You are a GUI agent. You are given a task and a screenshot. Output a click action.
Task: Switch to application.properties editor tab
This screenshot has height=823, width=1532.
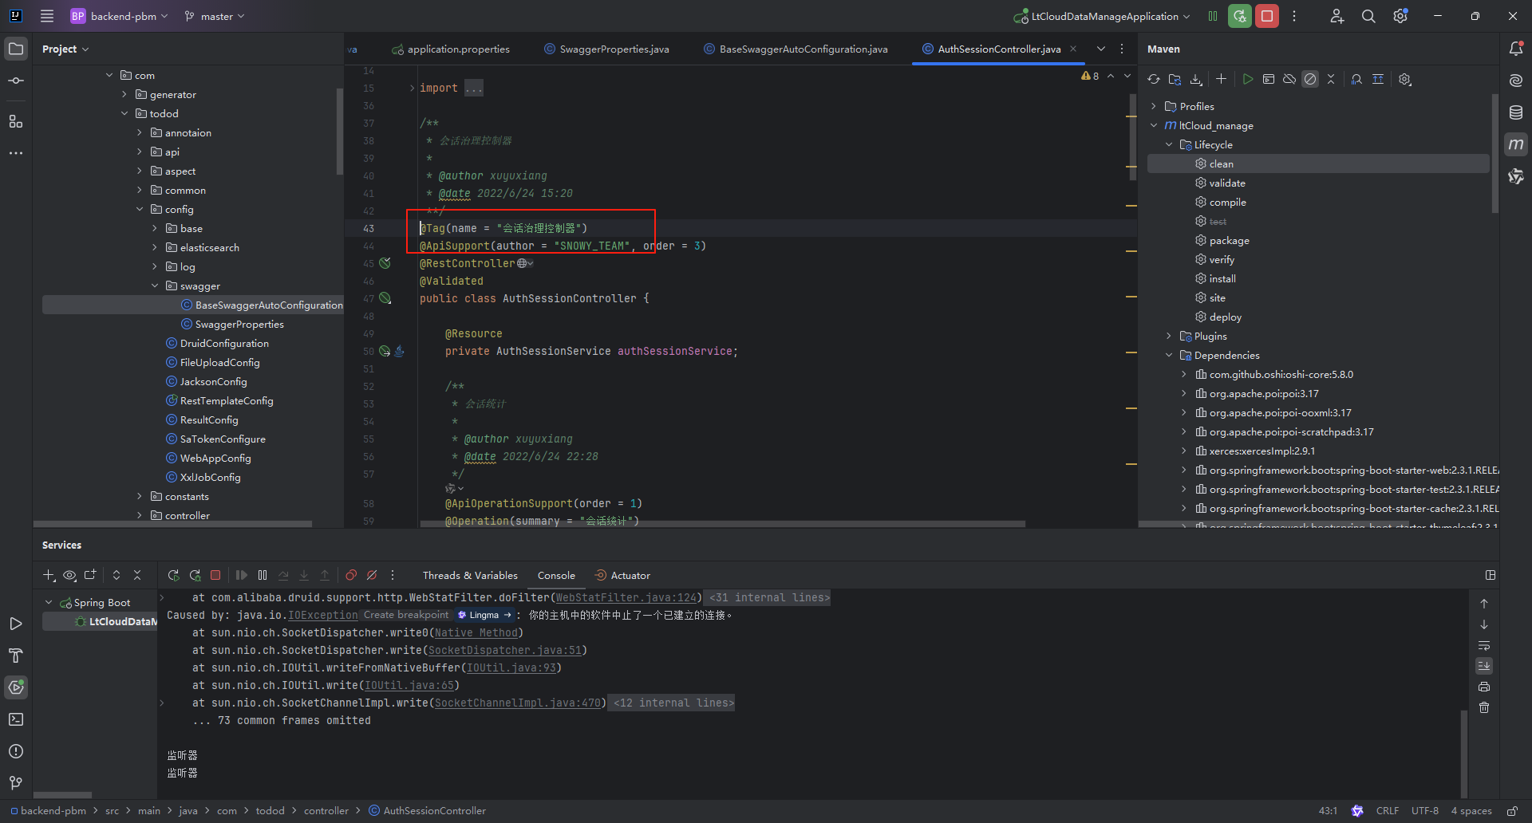pos(451,49)
